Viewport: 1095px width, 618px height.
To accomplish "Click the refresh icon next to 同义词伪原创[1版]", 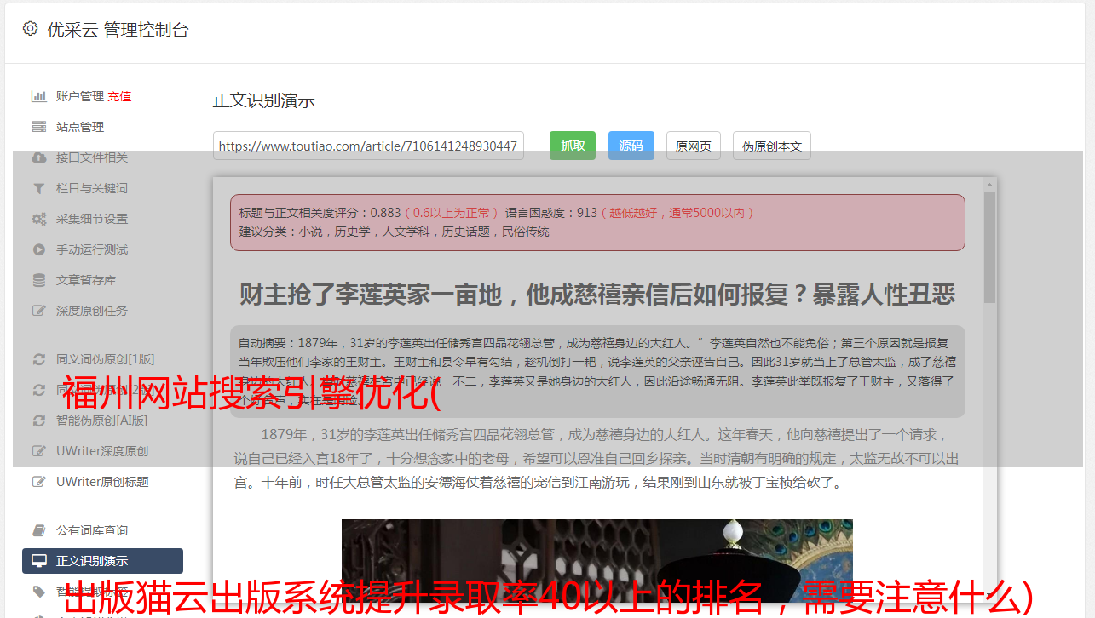I will [38, 359].
